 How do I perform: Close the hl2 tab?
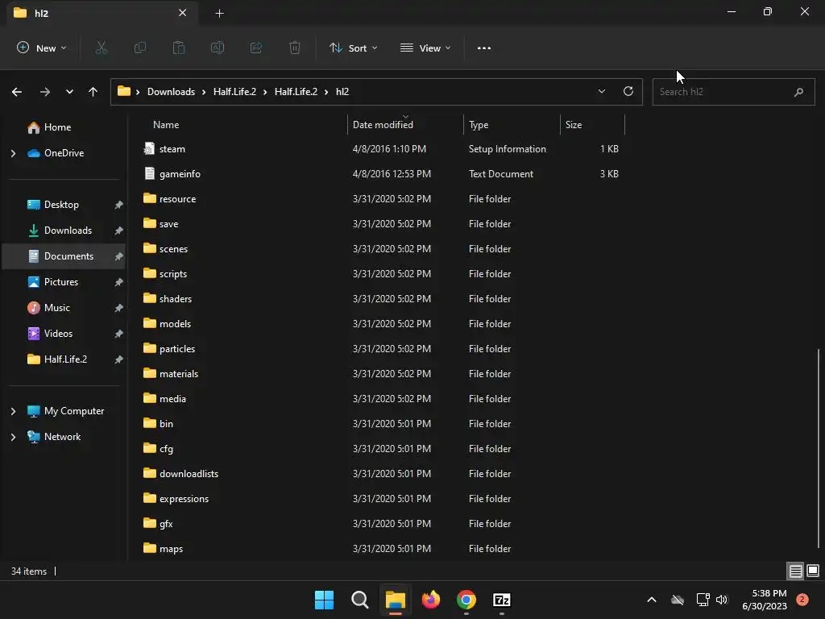[183, 13]
